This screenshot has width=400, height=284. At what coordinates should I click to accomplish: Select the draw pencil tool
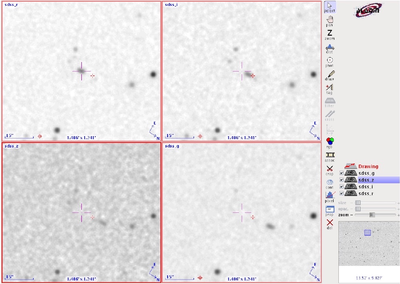point(330,75)
